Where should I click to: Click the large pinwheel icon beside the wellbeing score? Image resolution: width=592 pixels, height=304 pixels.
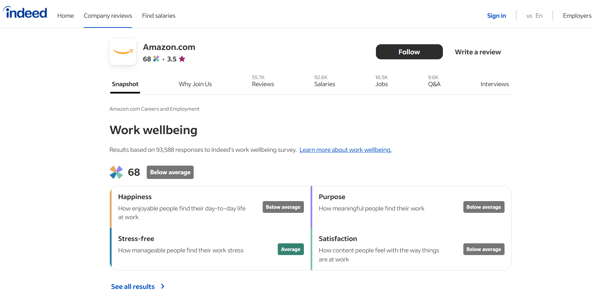pyautogui.click(x=116, y=172)
